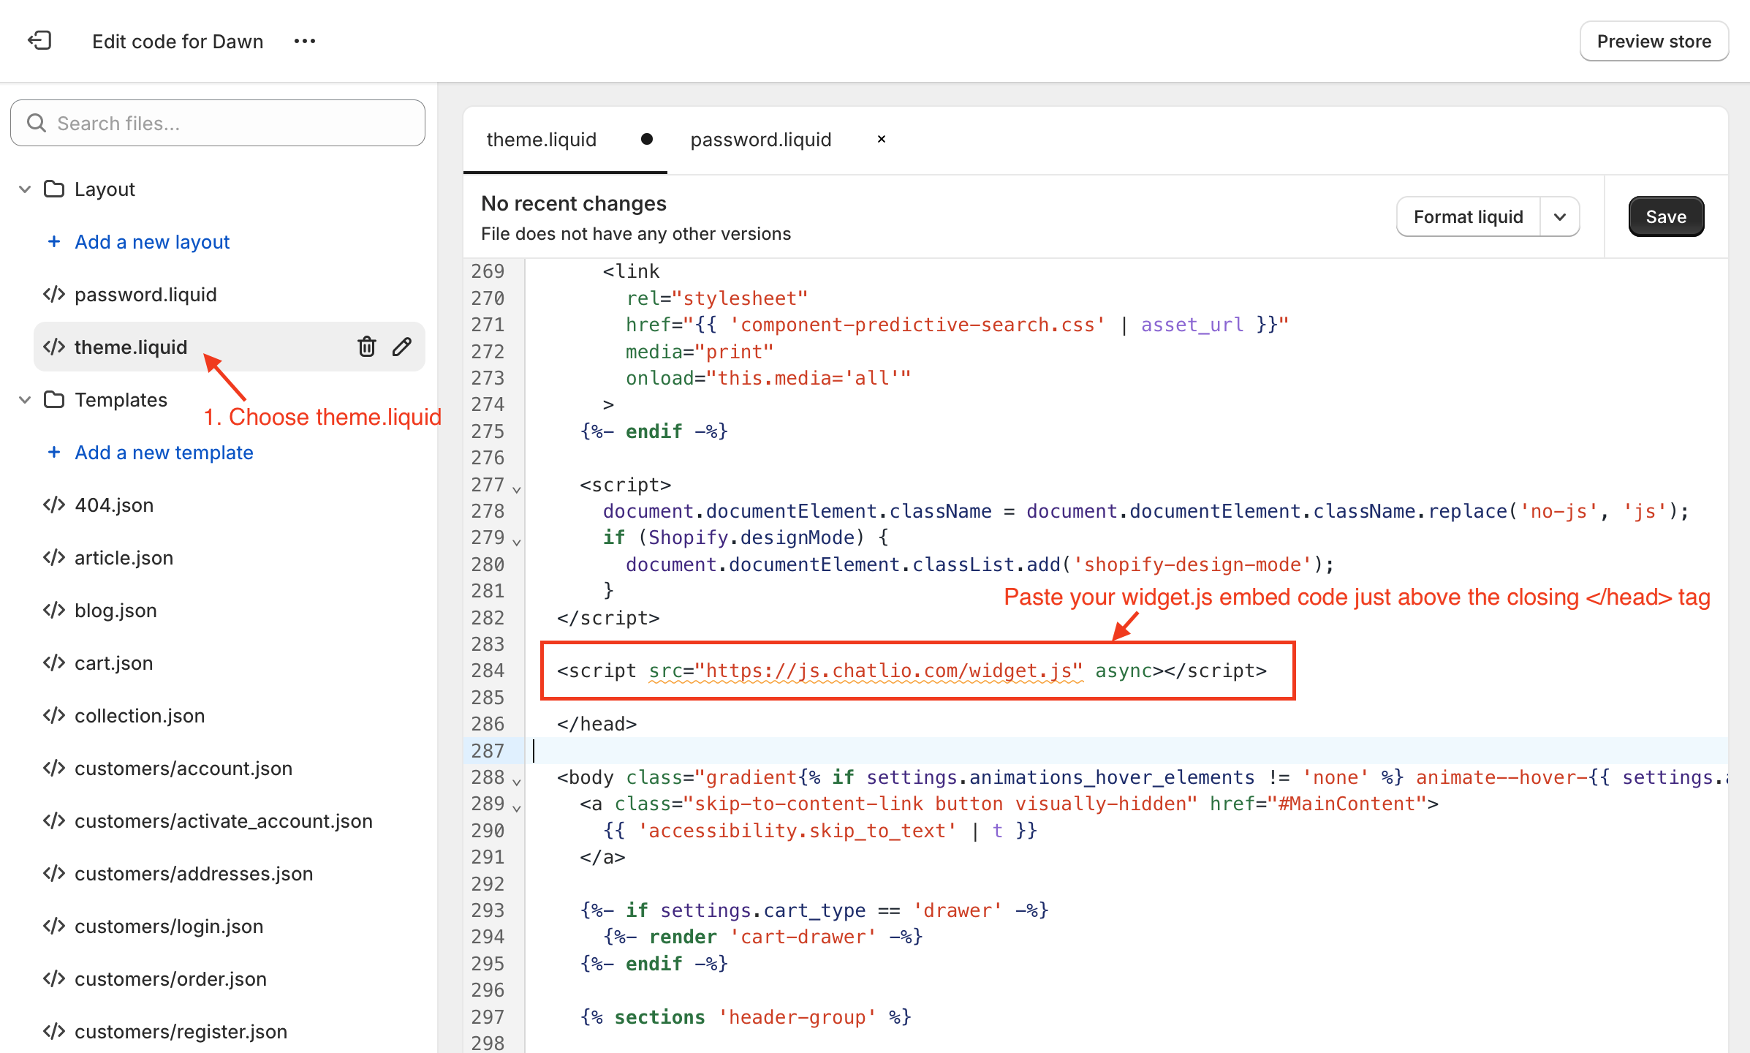
Task: Click code icon beside theme.liquid file
Action: click(54, 347)
